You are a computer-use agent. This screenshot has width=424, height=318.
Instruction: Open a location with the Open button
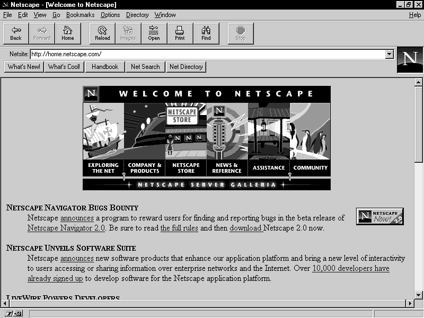click(154, 33)
